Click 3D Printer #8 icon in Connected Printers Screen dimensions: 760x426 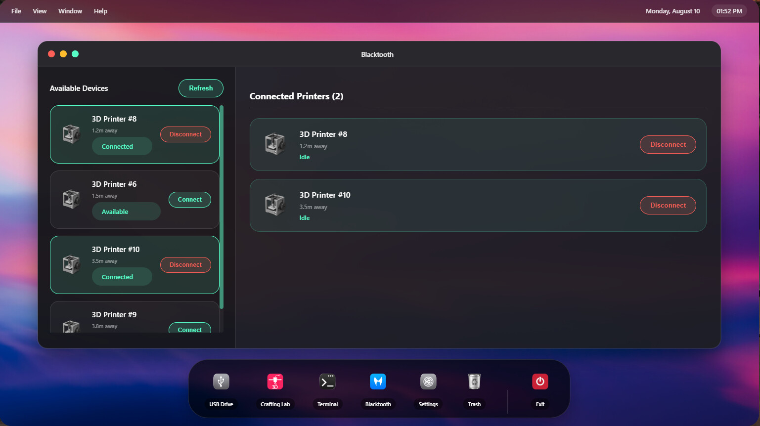coord(275,144)
